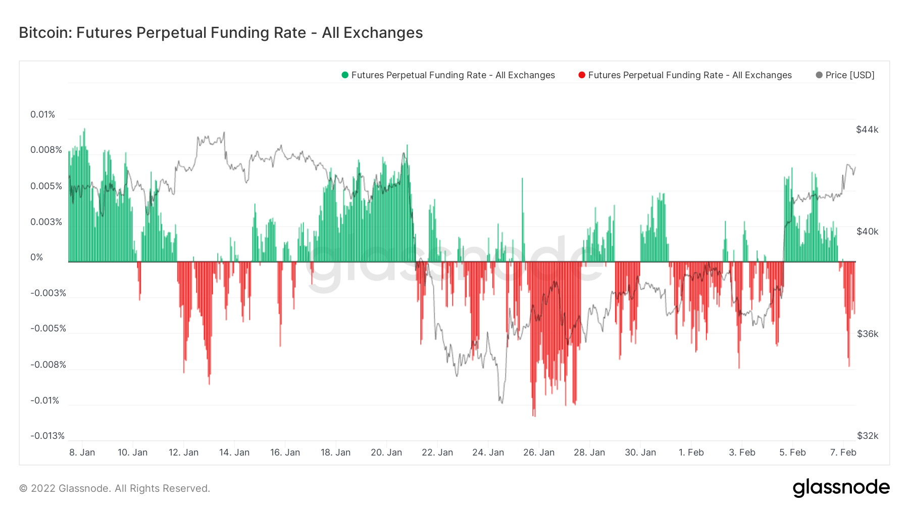Click the gray Price legend dot
This screenshot has height=511, width=909.
(x=819, y=75)
